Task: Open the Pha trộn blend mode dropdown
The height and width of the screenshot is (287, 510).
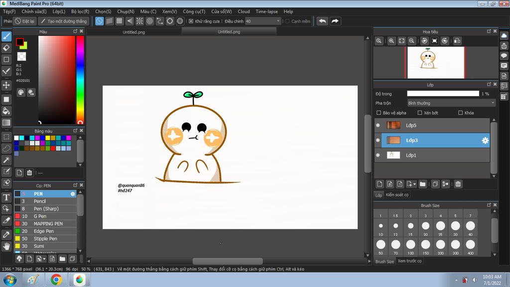Action: [x=451, y=103]
